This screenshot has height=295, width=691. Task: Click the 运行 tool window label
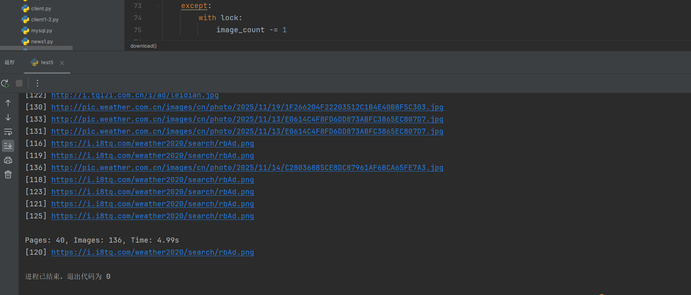pos(10,62)
